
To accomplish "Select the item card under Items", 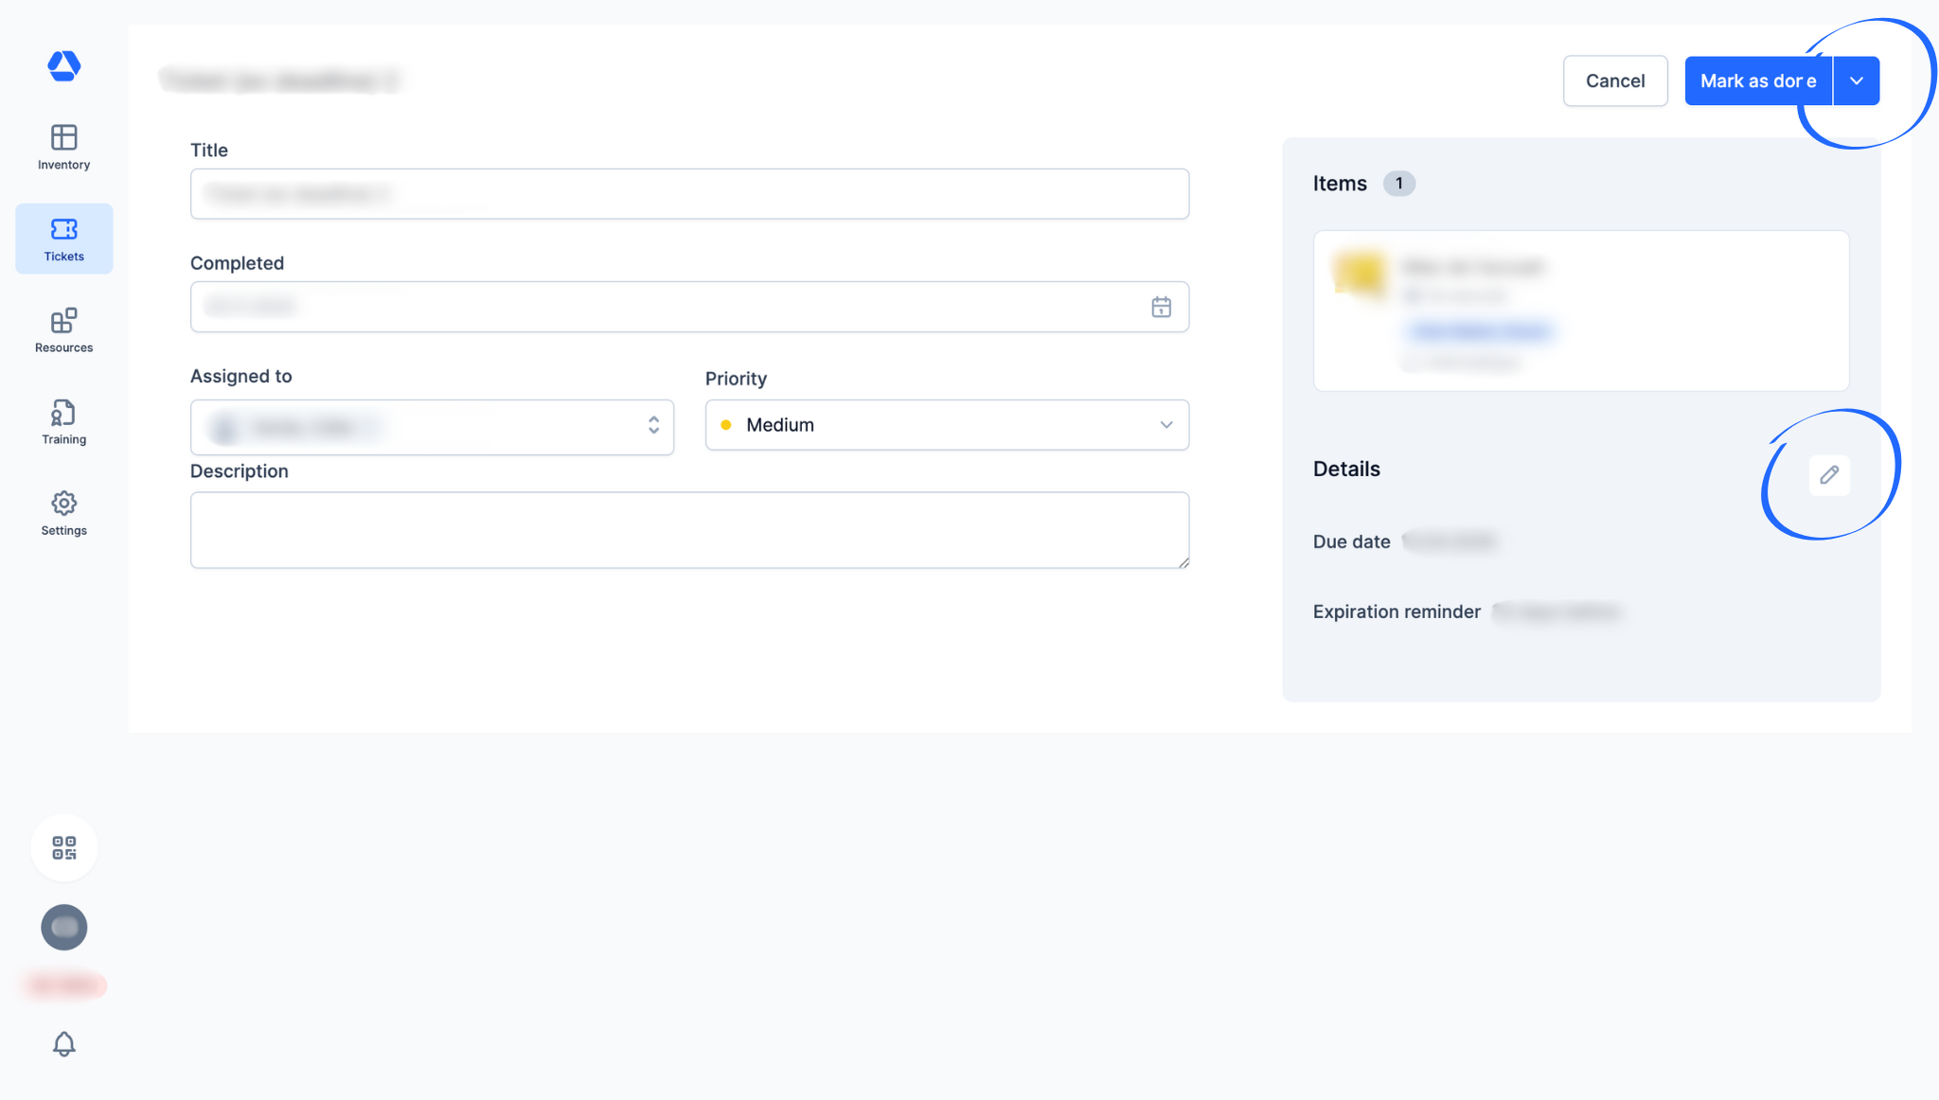I will (1580, 310).
